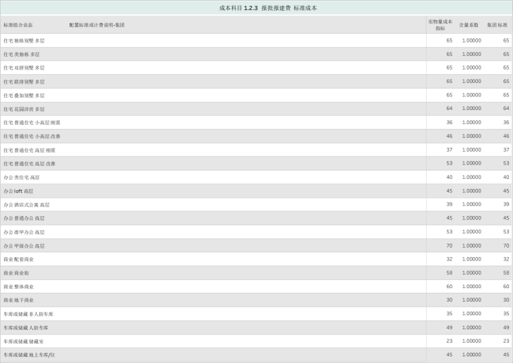Viewport: 513px width, 363px height.
Task: Select the 住宅 花园洋房 多层 row
Action: tap(24, 109)
